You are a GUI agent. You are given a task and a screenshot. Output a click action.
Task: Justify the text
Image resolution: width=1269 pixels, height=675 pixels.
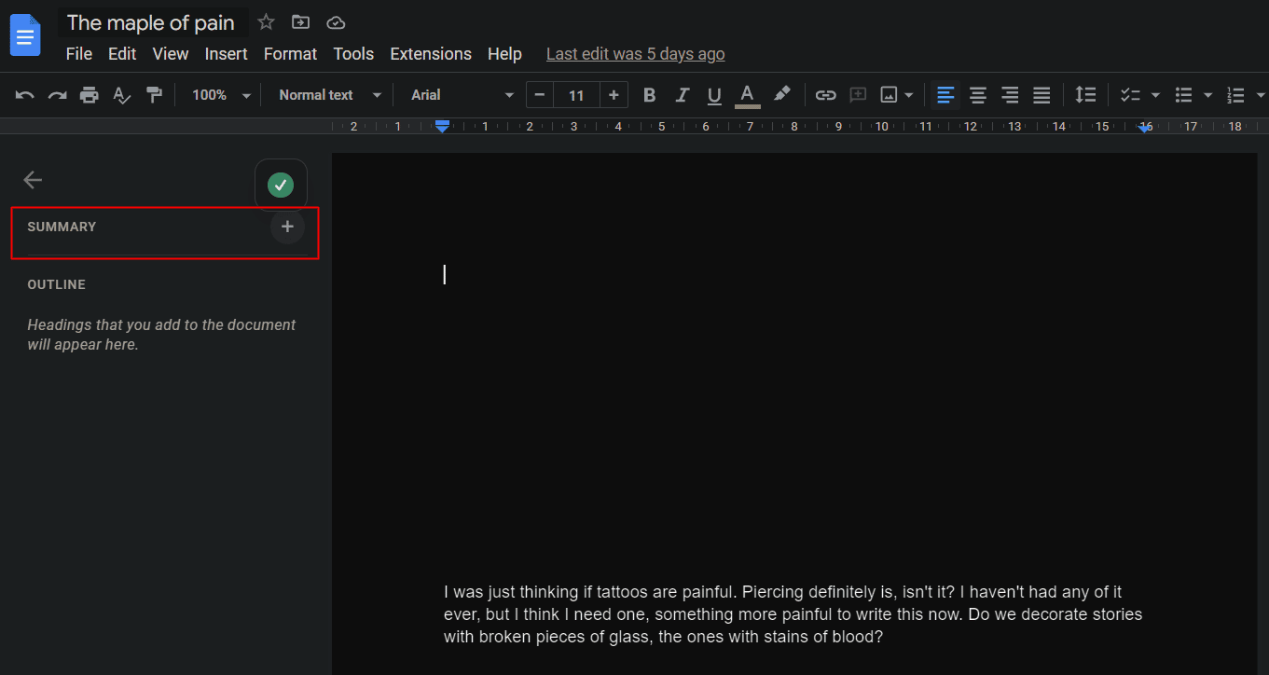tap(1041, 95)
